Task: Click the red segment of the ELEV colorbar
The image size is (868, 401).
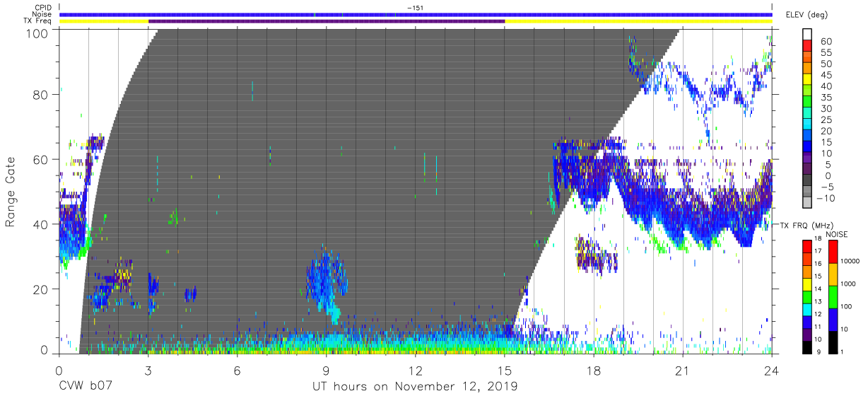Action: click(x=808, y=47)
